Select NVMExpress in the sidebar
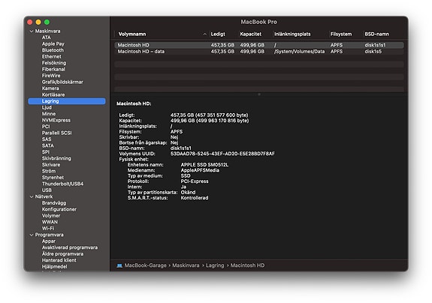 [x=56, y=120]
